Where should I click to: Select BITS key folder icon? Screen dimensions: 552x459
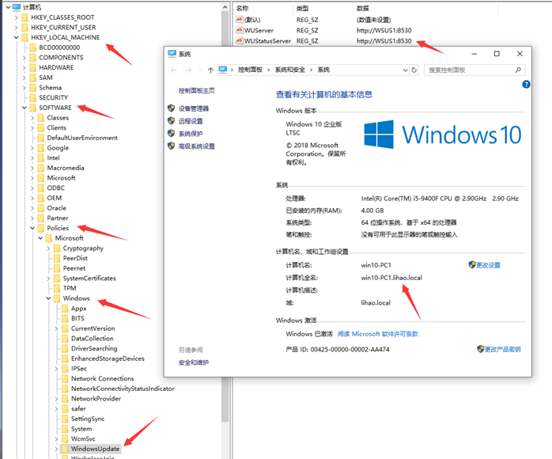tap(65, 318)
